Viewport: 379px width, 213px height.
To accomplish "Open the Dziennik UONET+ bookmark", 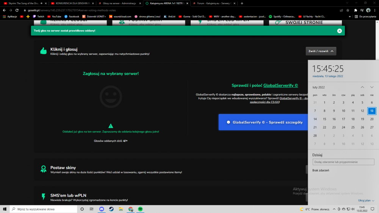I will [94, 16].
